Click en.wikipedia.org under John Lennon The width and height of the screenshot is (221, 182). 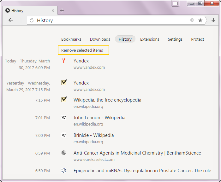(88, 124)
